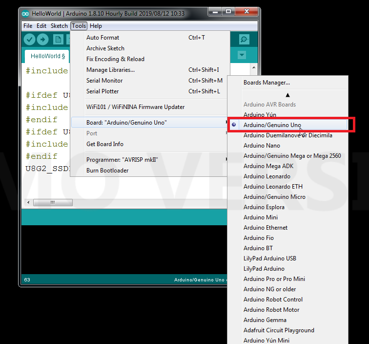Image resolution: width=369 pixels, height=344 pixels.
Task: Choose Arduino/Genuino Mega or Mega 2560
Action: 287,156
